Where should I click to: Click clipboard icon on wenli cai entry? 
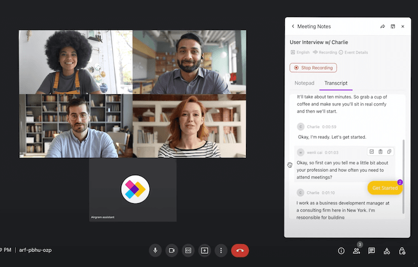tap(380, 151)
